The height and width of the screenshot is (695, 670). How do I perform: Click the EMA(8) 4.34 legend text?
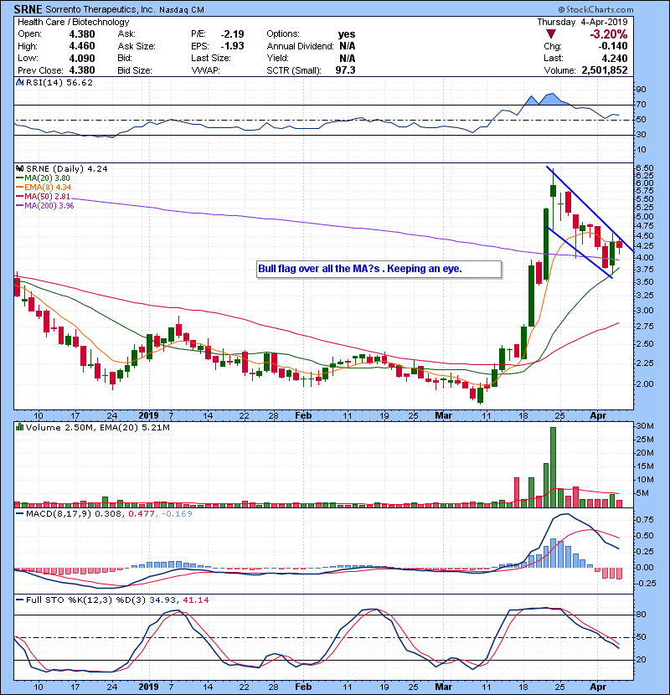tap(48, 187)
